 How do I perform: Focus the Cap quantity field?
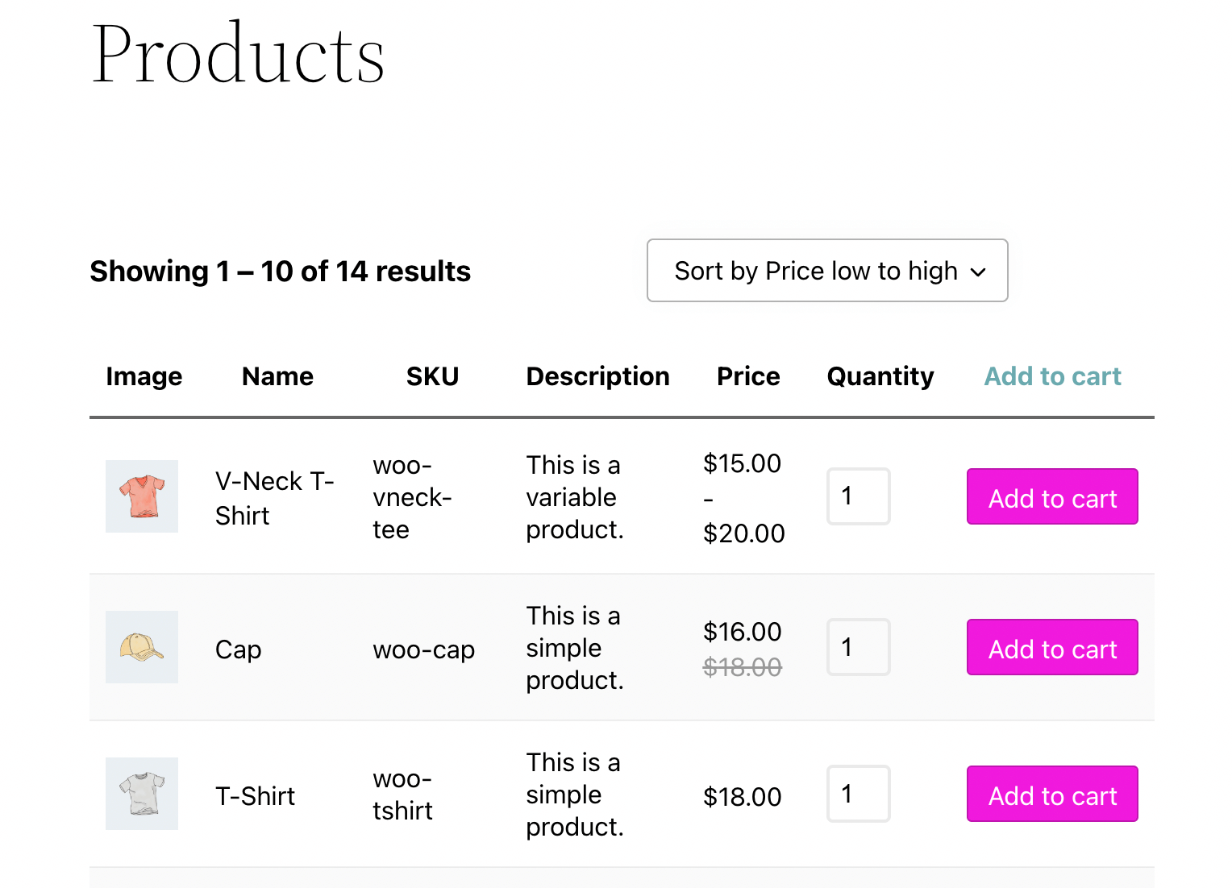(859, 647)
